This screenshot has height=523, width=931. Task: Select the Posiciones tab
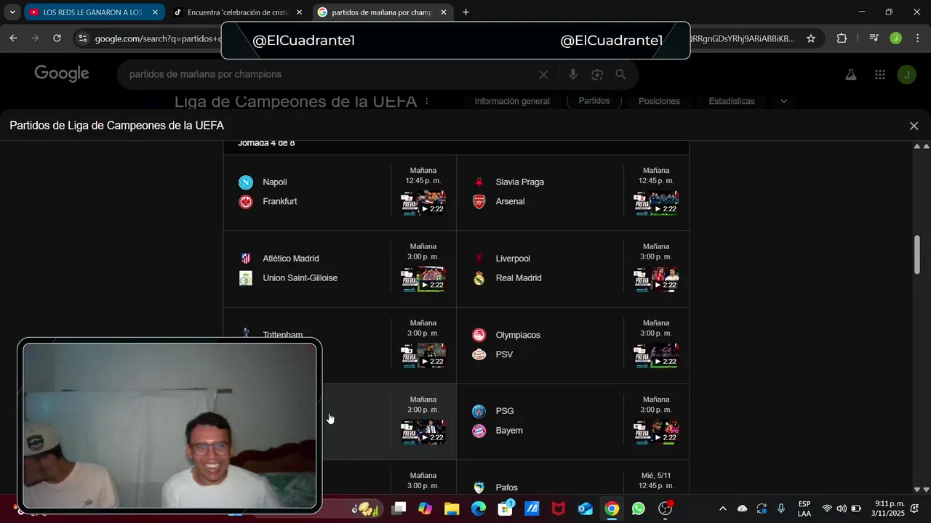659,101
